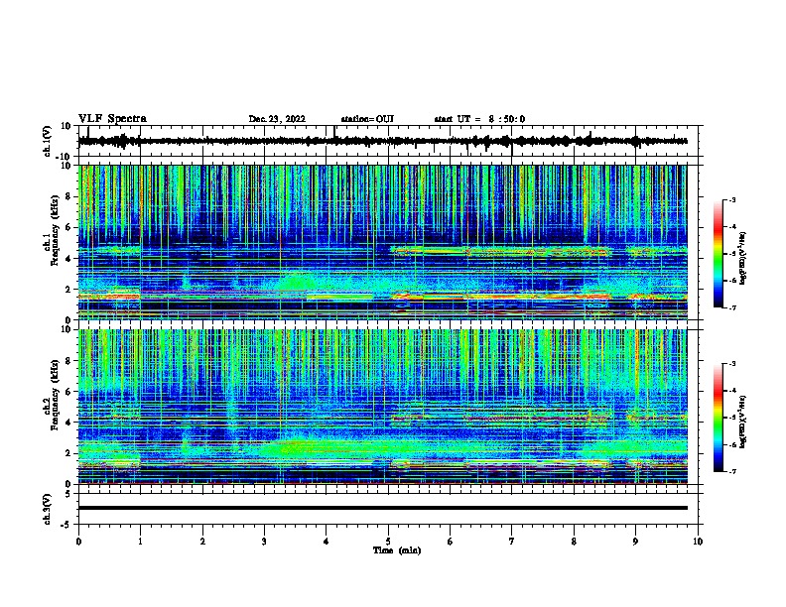Click the "ch.1(V)" waveform axis label
The image size is (786, 607).
click(48, 141)
